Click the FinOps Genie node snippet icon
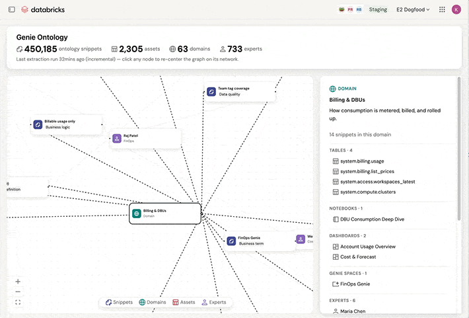Image resolution: width=469 pixels, height=318 pixels. coord(231,241)
